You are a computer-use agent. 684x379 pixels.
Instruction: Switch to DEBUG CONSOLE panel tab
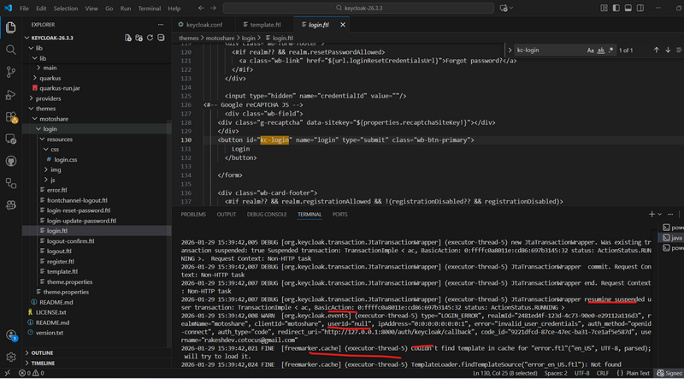(264, 214)
